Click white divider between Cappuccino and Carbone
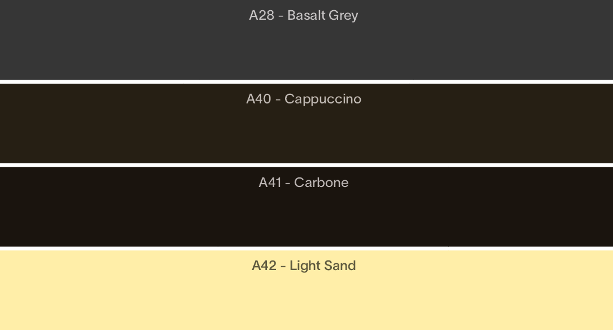Image resolution: width=613 pixels, height=330 pixels. point(306,165)
